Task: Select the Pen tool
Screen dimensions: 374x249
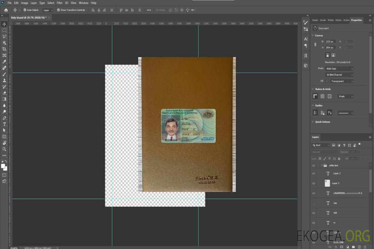Action: coord(4,118)
